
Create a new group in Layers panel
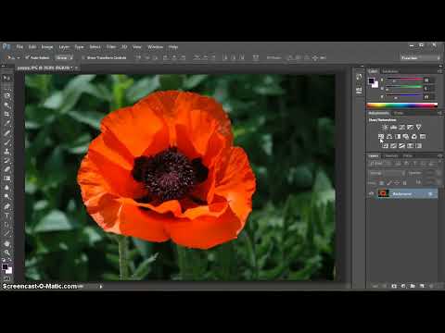(413, 286)
